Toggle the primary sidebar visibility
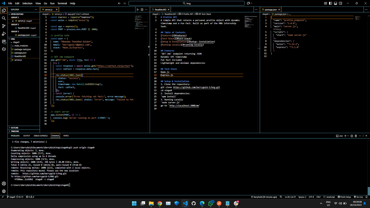 331,3
